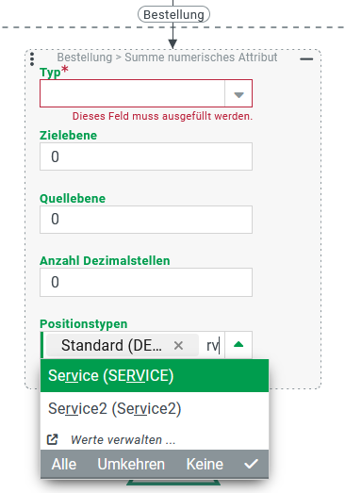
Task: Collapse the Positionstypen dropdown arrow
Action: [238, 345]
